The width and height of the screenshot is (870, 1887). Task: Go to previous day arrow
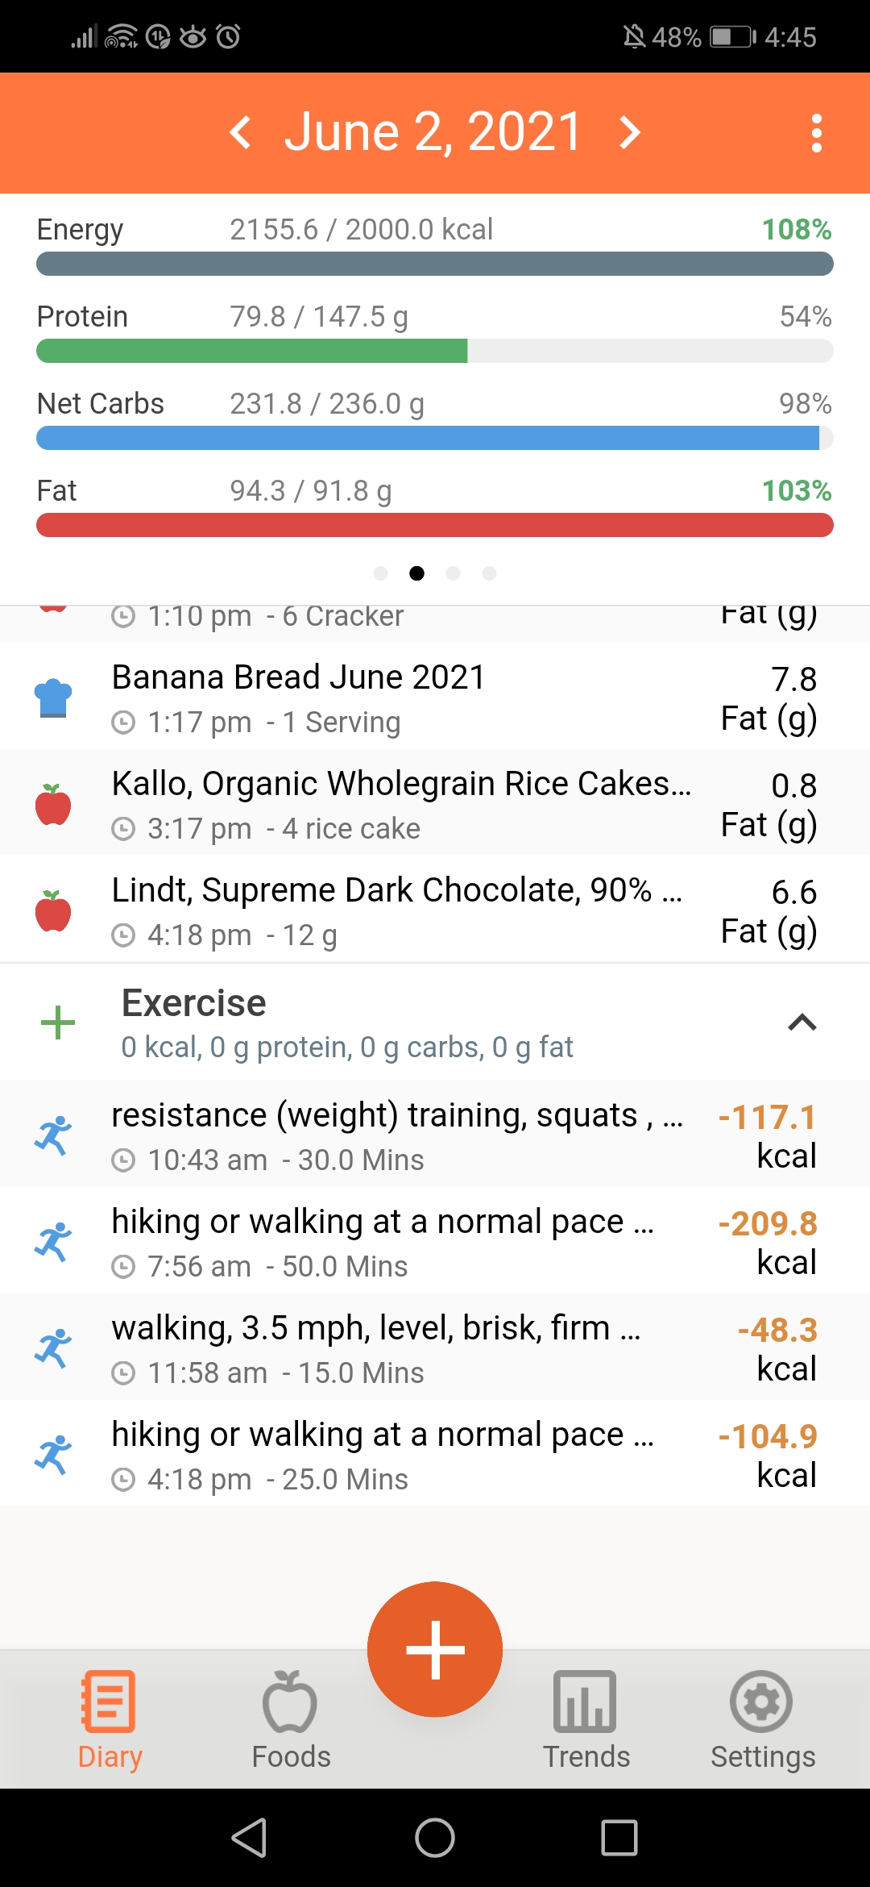click(x=241, y=132)
